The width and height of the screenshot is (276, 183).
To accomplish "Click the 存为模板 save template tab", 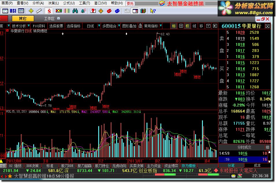I will [x=188, y=166].
